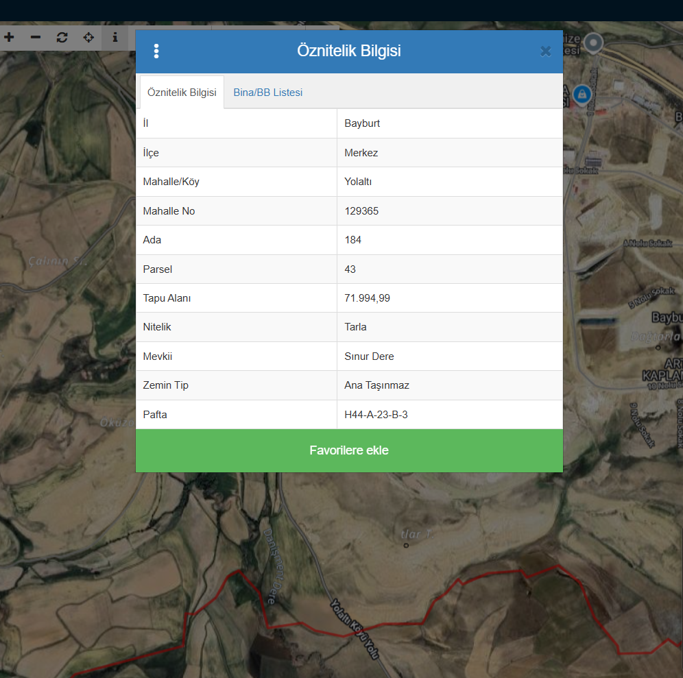Click the blue shopping bag map marker

(582, 93)
